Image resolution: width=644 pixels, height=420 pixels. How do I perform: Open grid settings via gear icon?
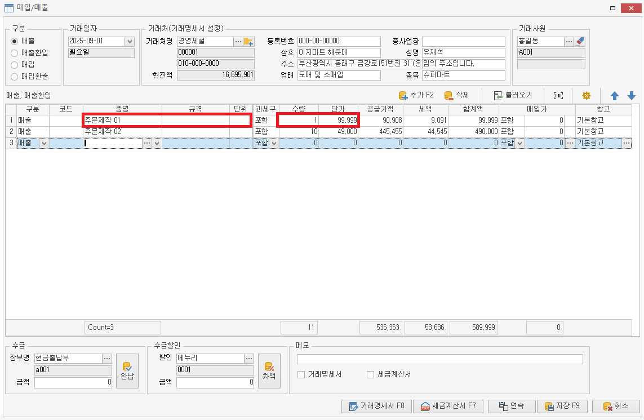[x=586, y=95]
